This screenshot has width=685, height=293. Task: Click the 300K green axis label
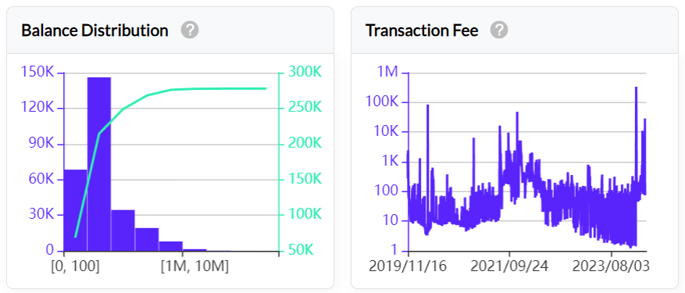(x=305, y=72)
